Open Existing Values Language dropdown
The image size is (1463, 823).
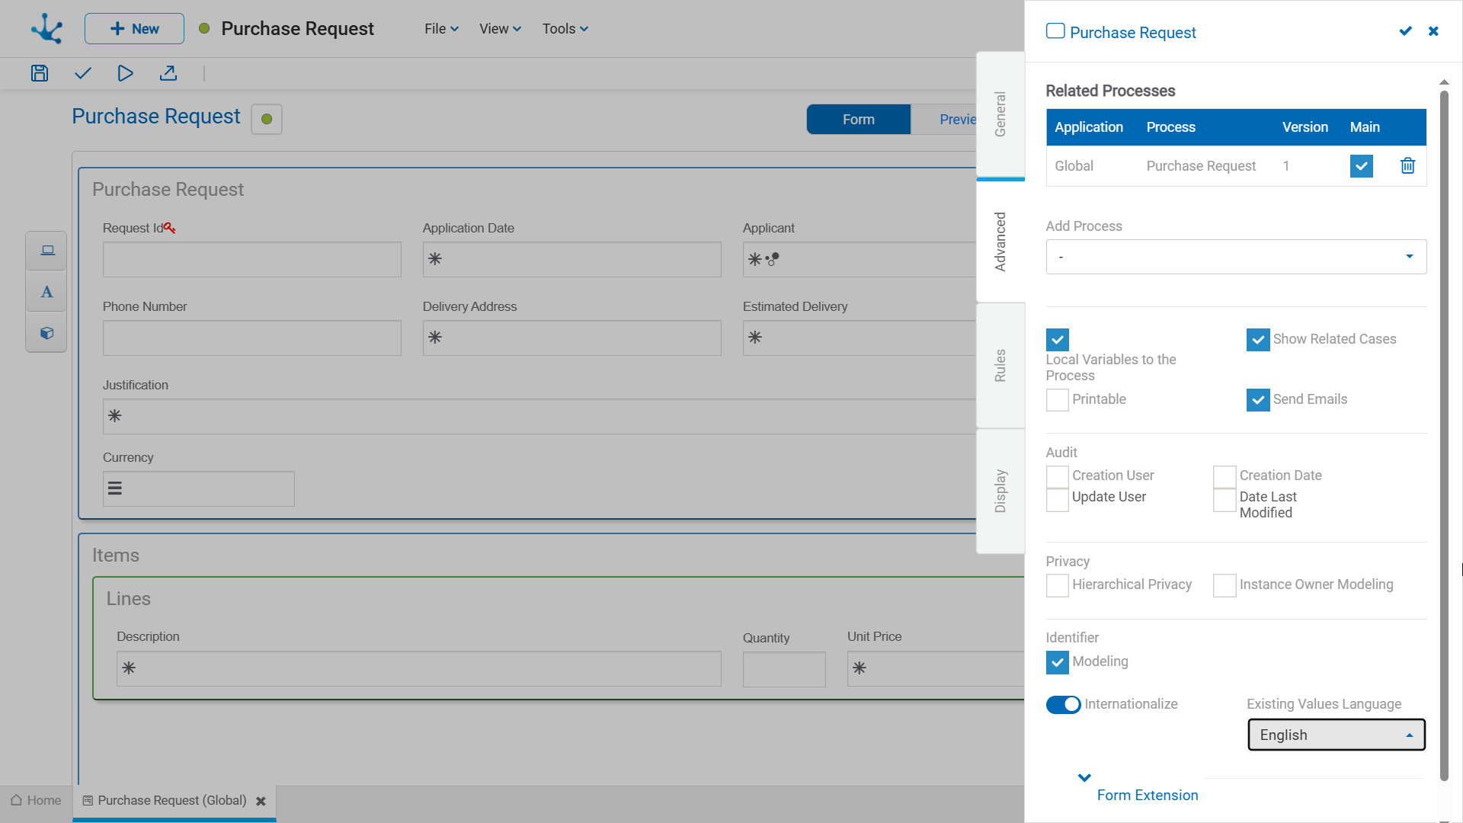click(1336, 735)
